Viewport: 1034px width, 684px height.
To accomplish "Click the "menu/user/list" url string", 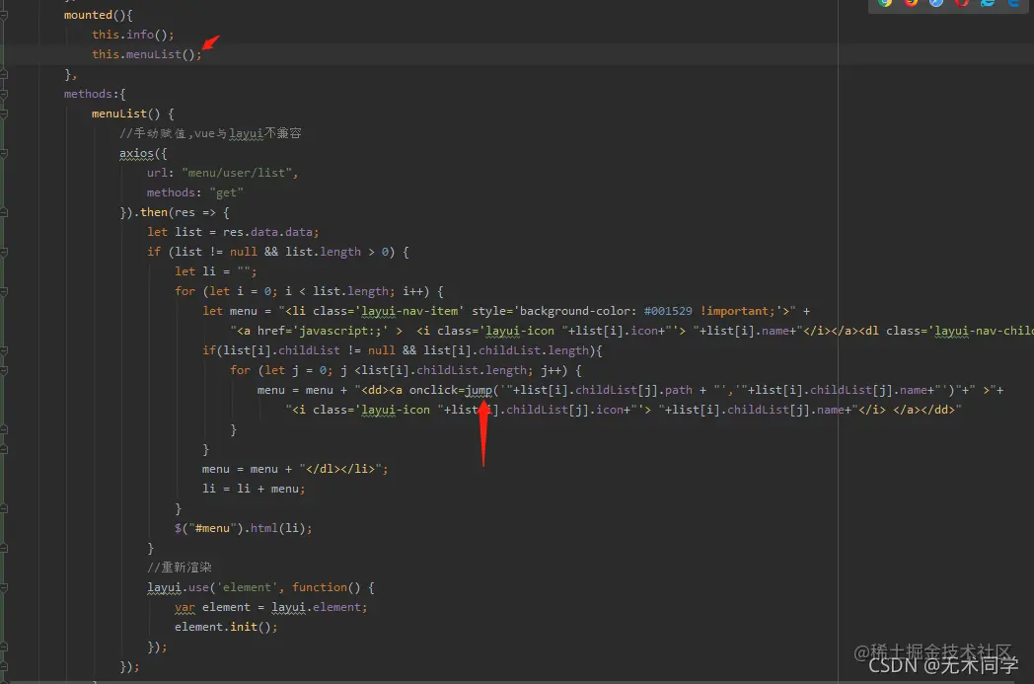I will pos(237,173).
